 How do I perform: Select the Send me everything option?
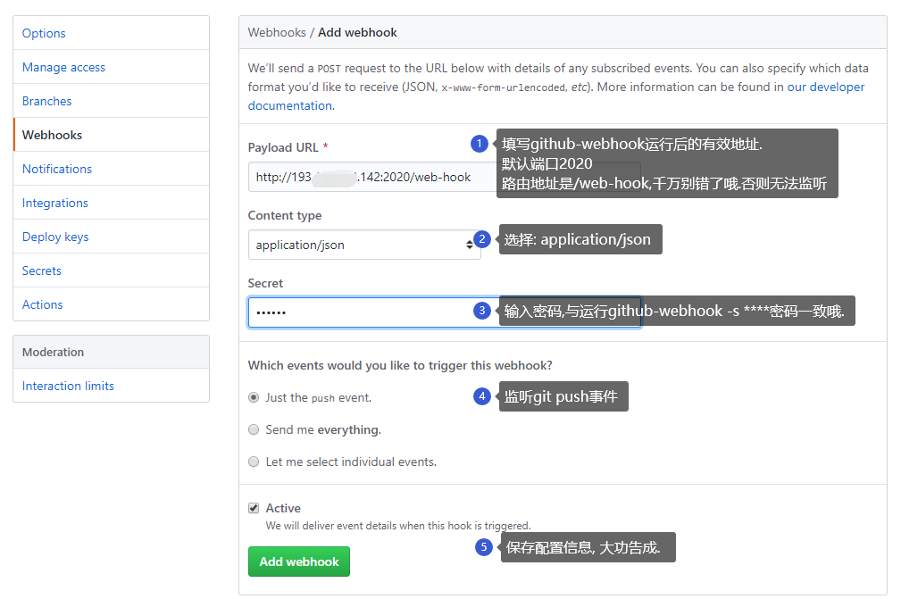253,429
